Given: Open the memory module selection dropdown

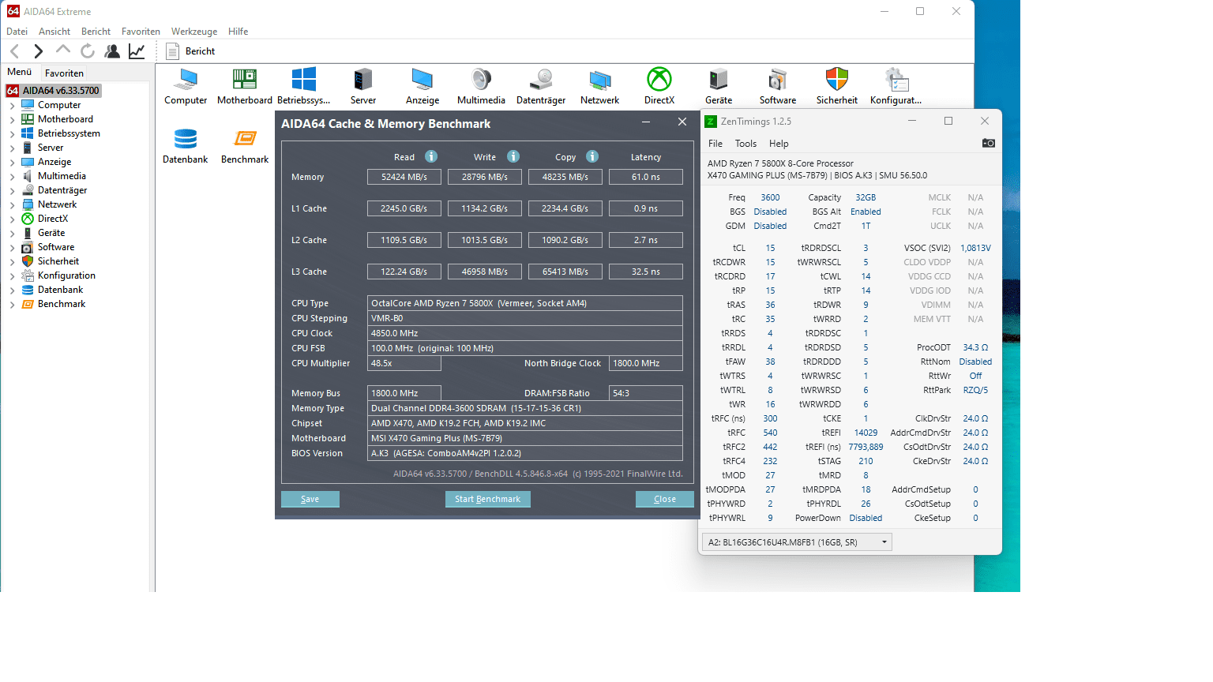Looking at the screenshot, I should coord(797,542).
